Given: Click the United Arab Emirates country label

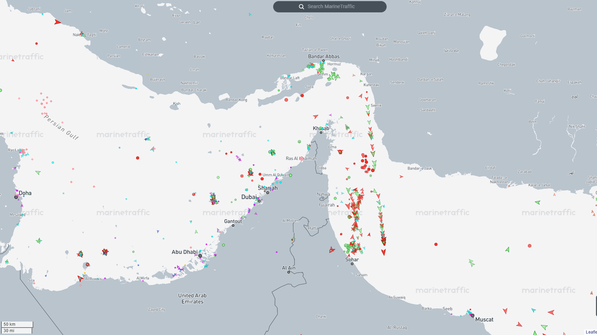Looking at the screenshot, I should click(x=192, y=299).
